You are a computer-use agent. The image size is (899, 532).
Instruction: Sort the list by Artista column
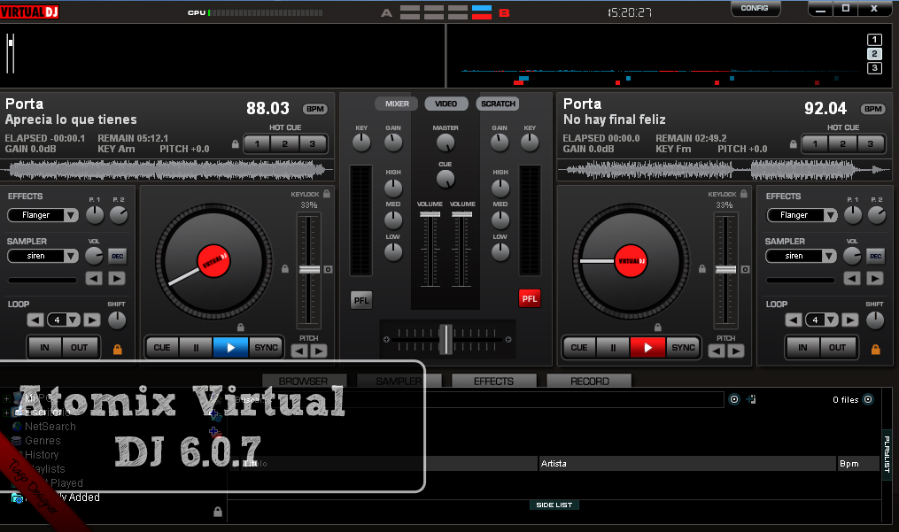click(686, 464)
